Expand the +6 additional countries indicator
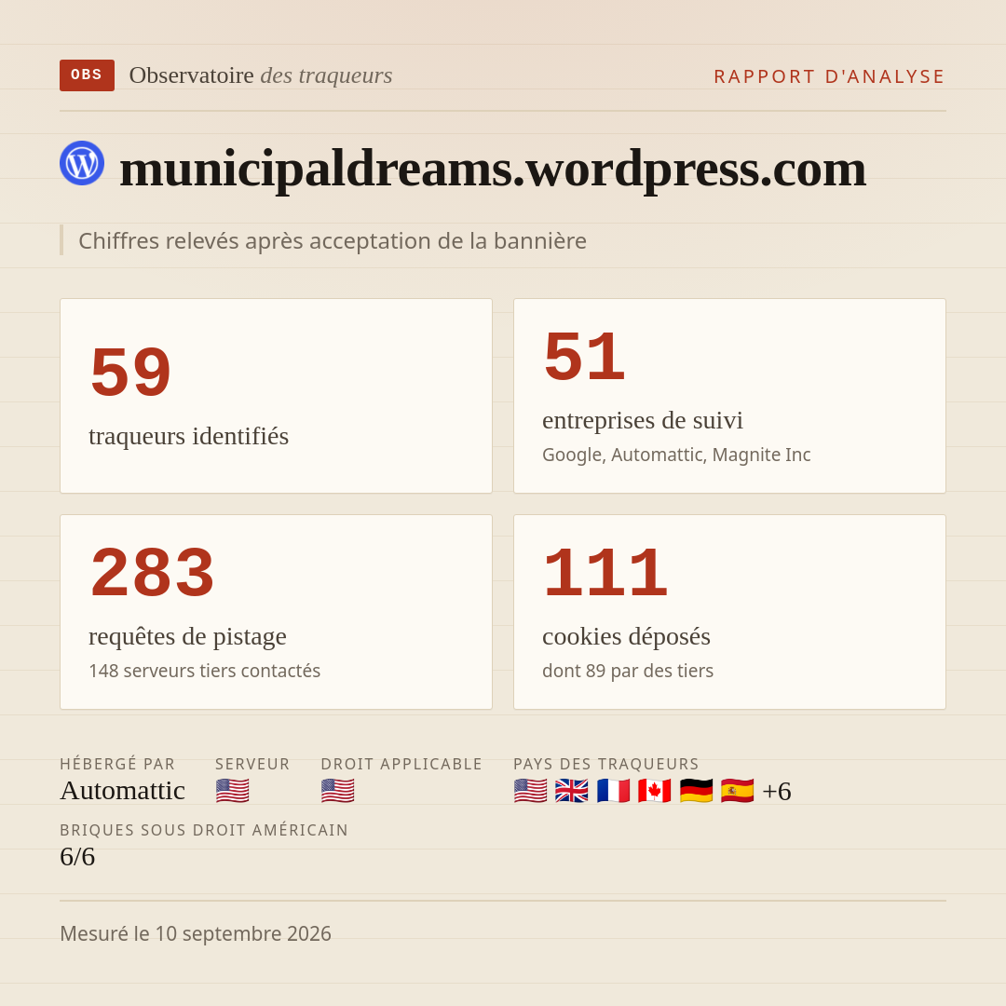1006x1006 pixels. 777,791
